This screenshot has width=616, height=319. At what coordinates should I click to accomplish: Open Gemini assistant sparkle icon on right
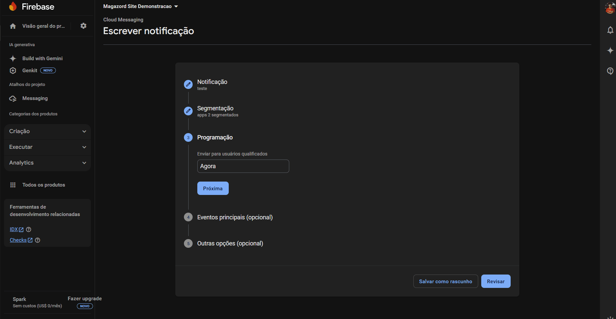coord(610,50)
